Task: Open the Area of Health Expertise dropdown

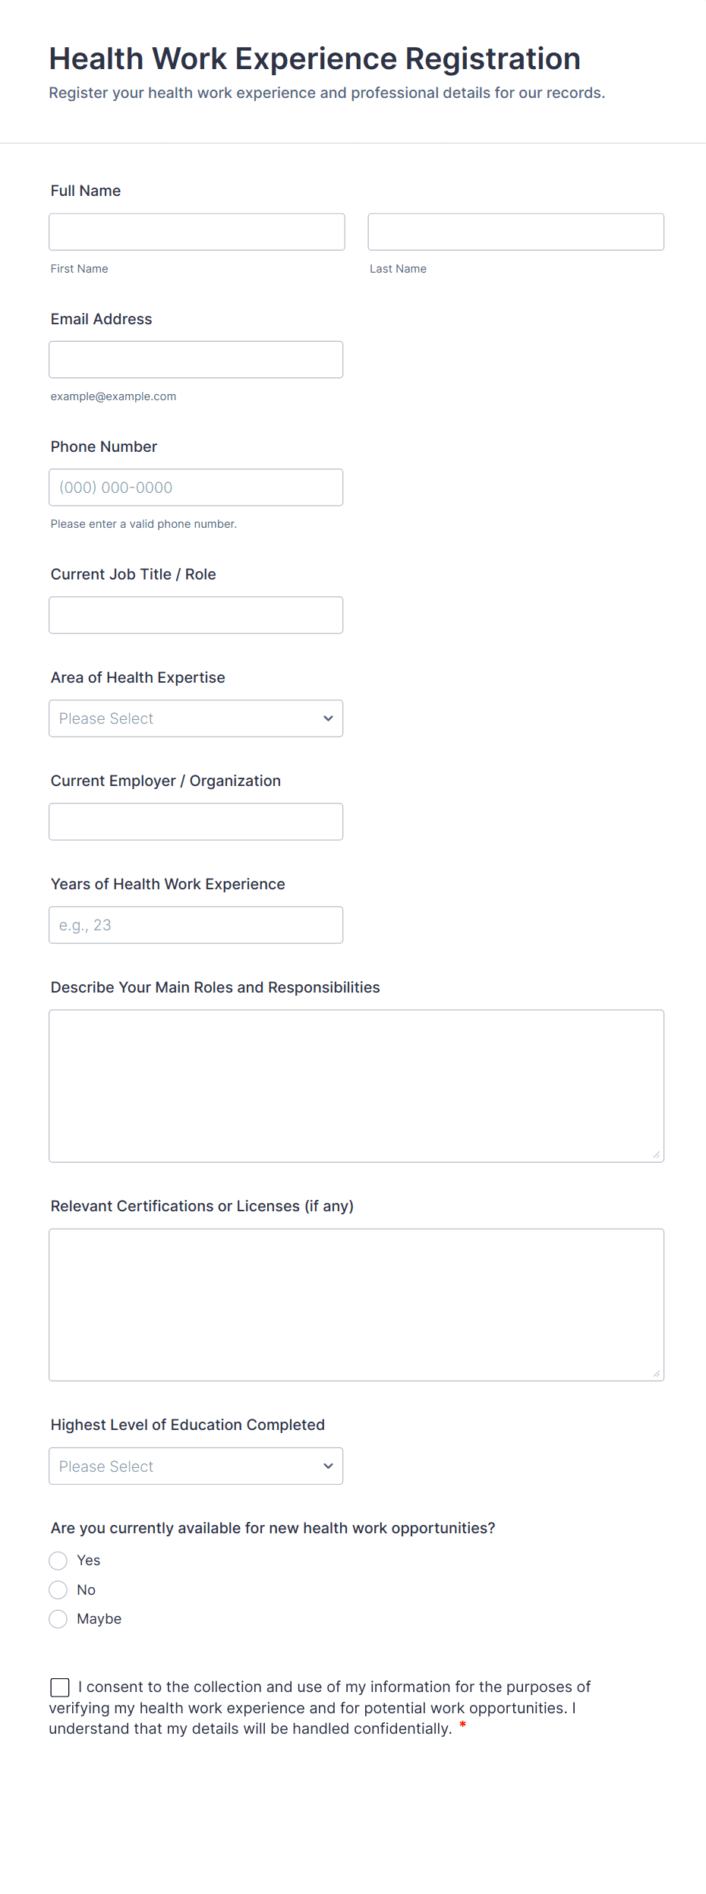Action: click(196, 718)
